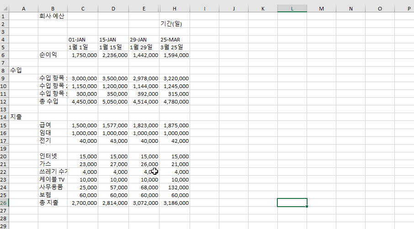Click the 01-JAN date cell
Image resolution: width=414 pixels, height=229 pixels.
coord(83,40)
